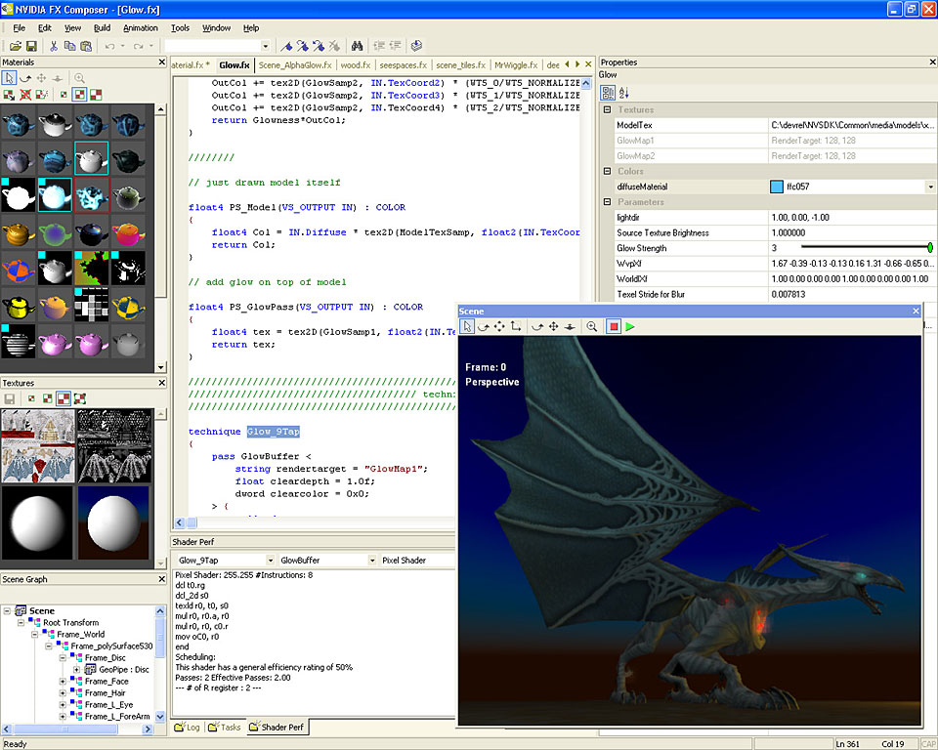The image size is (938, 750).
Task: Select Frame_Hair in the Scene Graph tree
Action: (106, 693)
